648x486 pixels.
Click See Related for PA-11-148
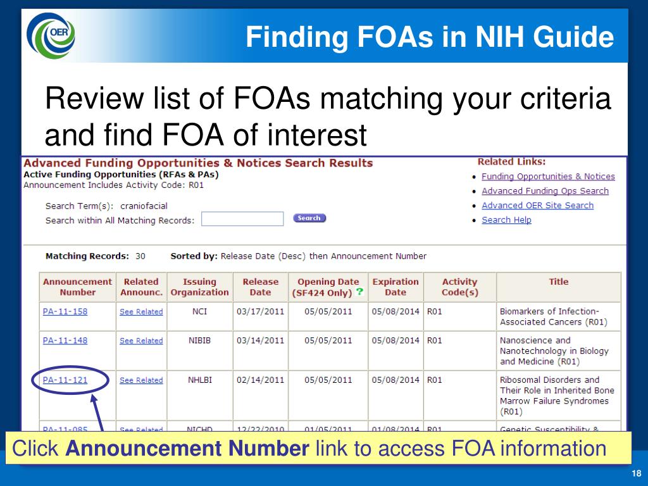click(141, 341)
